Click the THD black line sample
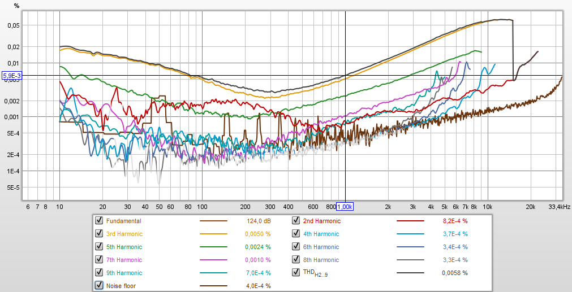This screenshot has width=572, height=292. pyautogui.click(x=410, y=273)
